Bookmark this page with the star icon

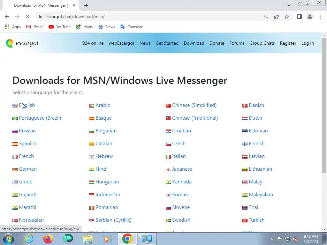(x=287, y=17)
